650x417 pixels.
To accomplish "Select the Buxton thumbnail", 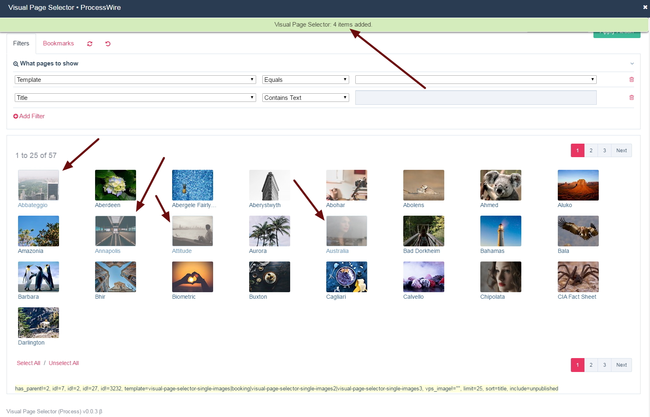I will pos(270,277).
